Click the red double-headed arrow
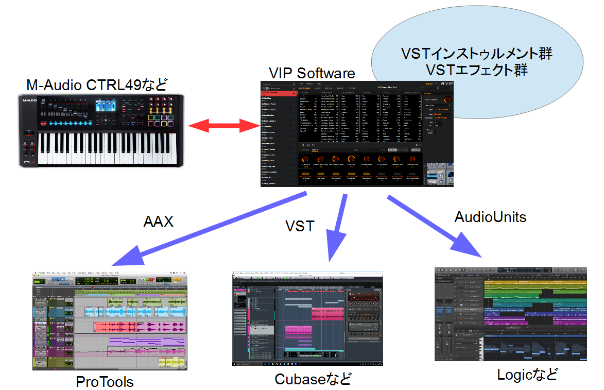Image resolution: width=604 pixels, height=390 pixels. pyautogui.click(x=224, y=126)
